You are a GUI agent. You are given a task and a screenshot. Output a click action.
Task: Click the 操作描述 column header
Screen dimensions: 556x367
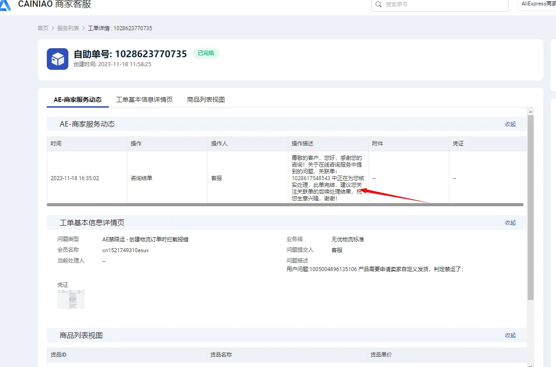point(328,144)
